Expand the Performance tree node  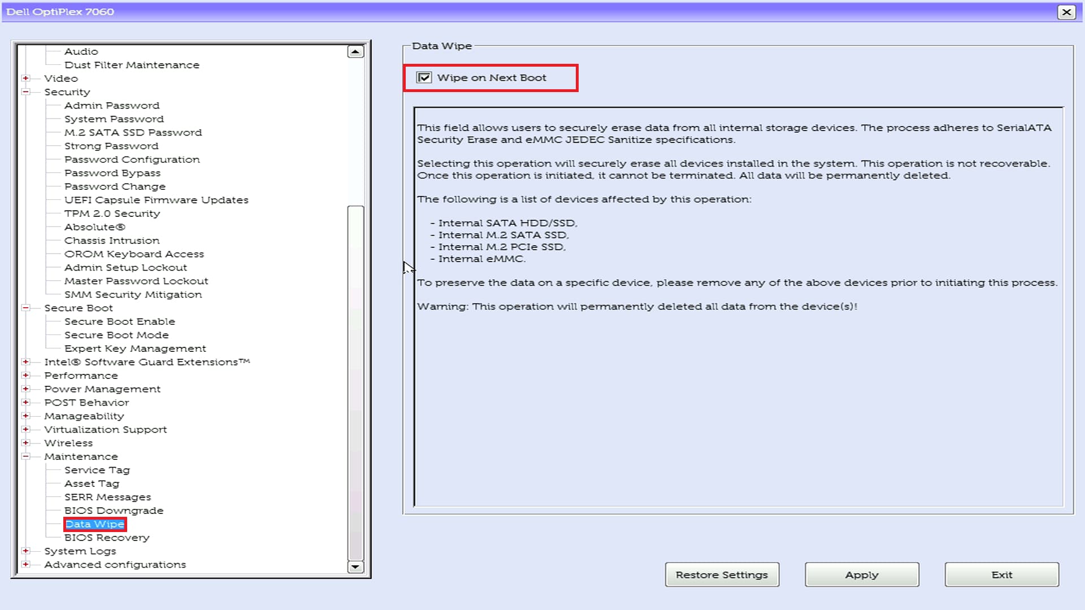[x=25, y=375]
